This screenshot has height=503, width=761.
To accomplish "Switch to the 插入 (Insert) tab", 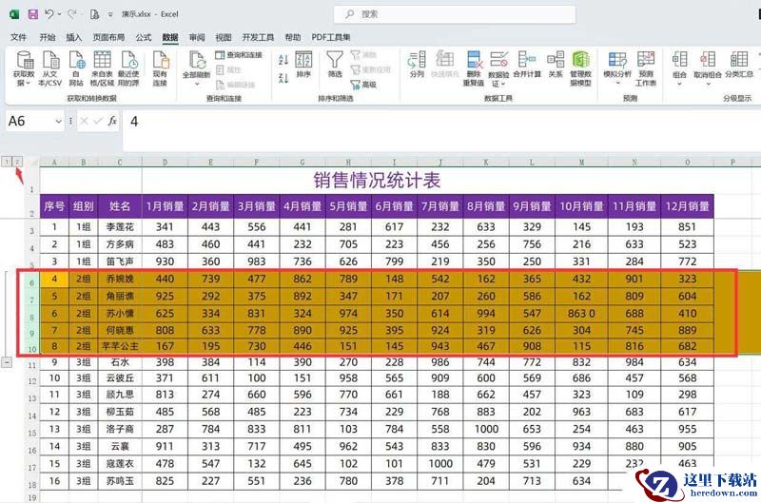I will 74,37.
